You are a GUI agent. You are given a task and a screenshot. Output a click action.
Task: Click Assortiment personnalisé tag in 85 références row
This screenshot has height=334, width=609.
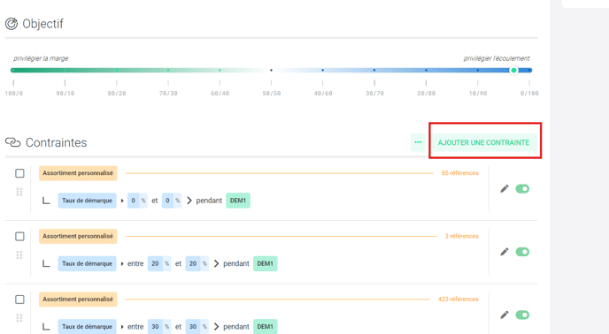click(x=78, y=173)
